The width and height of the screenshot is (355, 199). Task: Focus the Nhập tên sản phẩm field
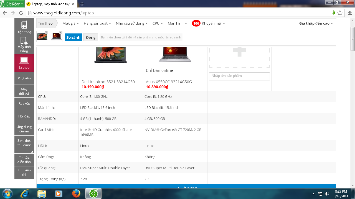(239, 76)
